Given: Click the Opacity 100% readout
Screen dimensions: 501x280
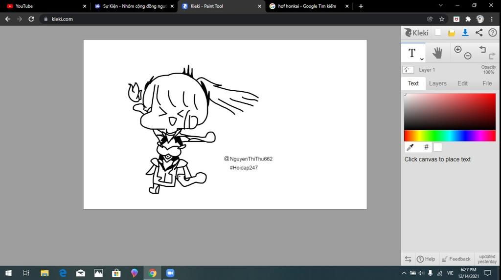Looking at the screenshot, I should [489, 69].
